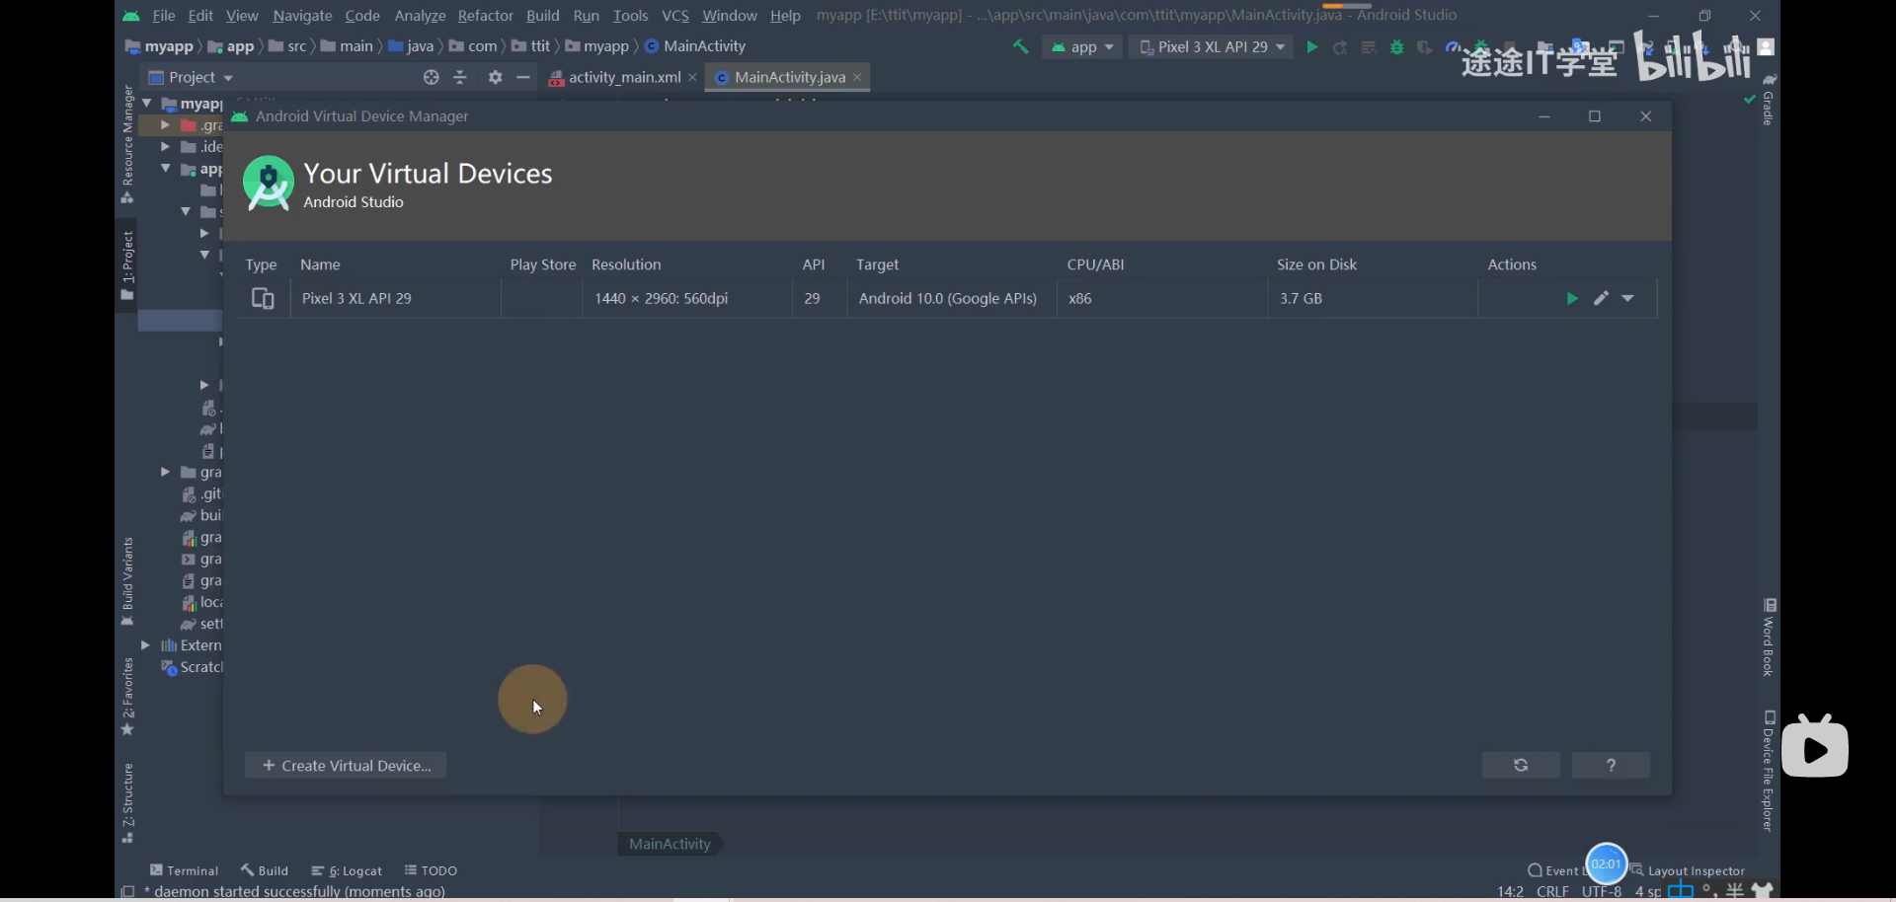Image resolution: width=1896 pixels, height=902 pixels.
Task: Open the Tools menu
Action: click(630, 16)
